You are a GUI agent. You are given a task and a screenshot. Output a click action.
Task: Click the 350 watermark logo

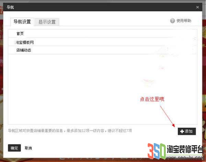[157, 151]
